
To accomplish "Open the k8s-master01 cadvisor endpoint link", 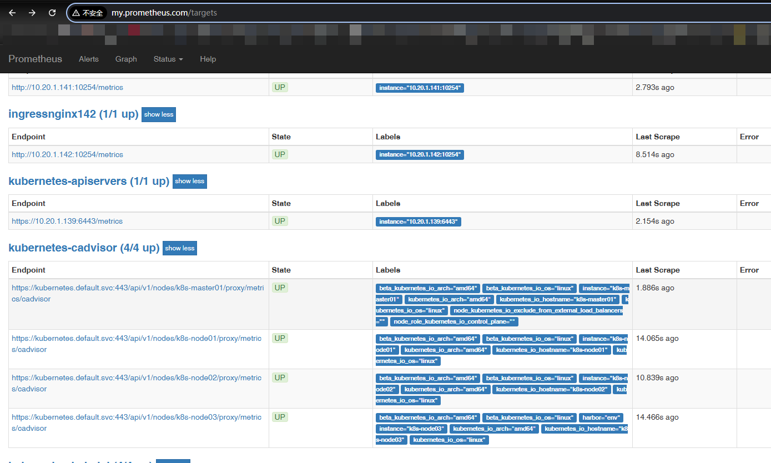I will 138,293.
